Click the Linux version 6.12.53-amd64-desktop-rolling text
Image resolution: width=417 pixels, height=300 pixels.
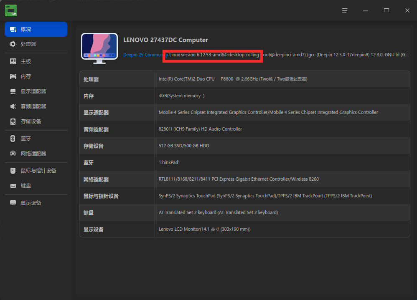tap(214, 55)
